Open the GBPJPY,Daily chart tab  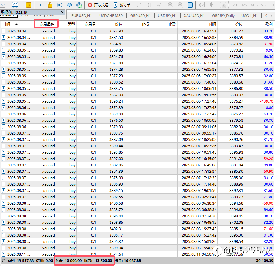click(x=223, y=16)
